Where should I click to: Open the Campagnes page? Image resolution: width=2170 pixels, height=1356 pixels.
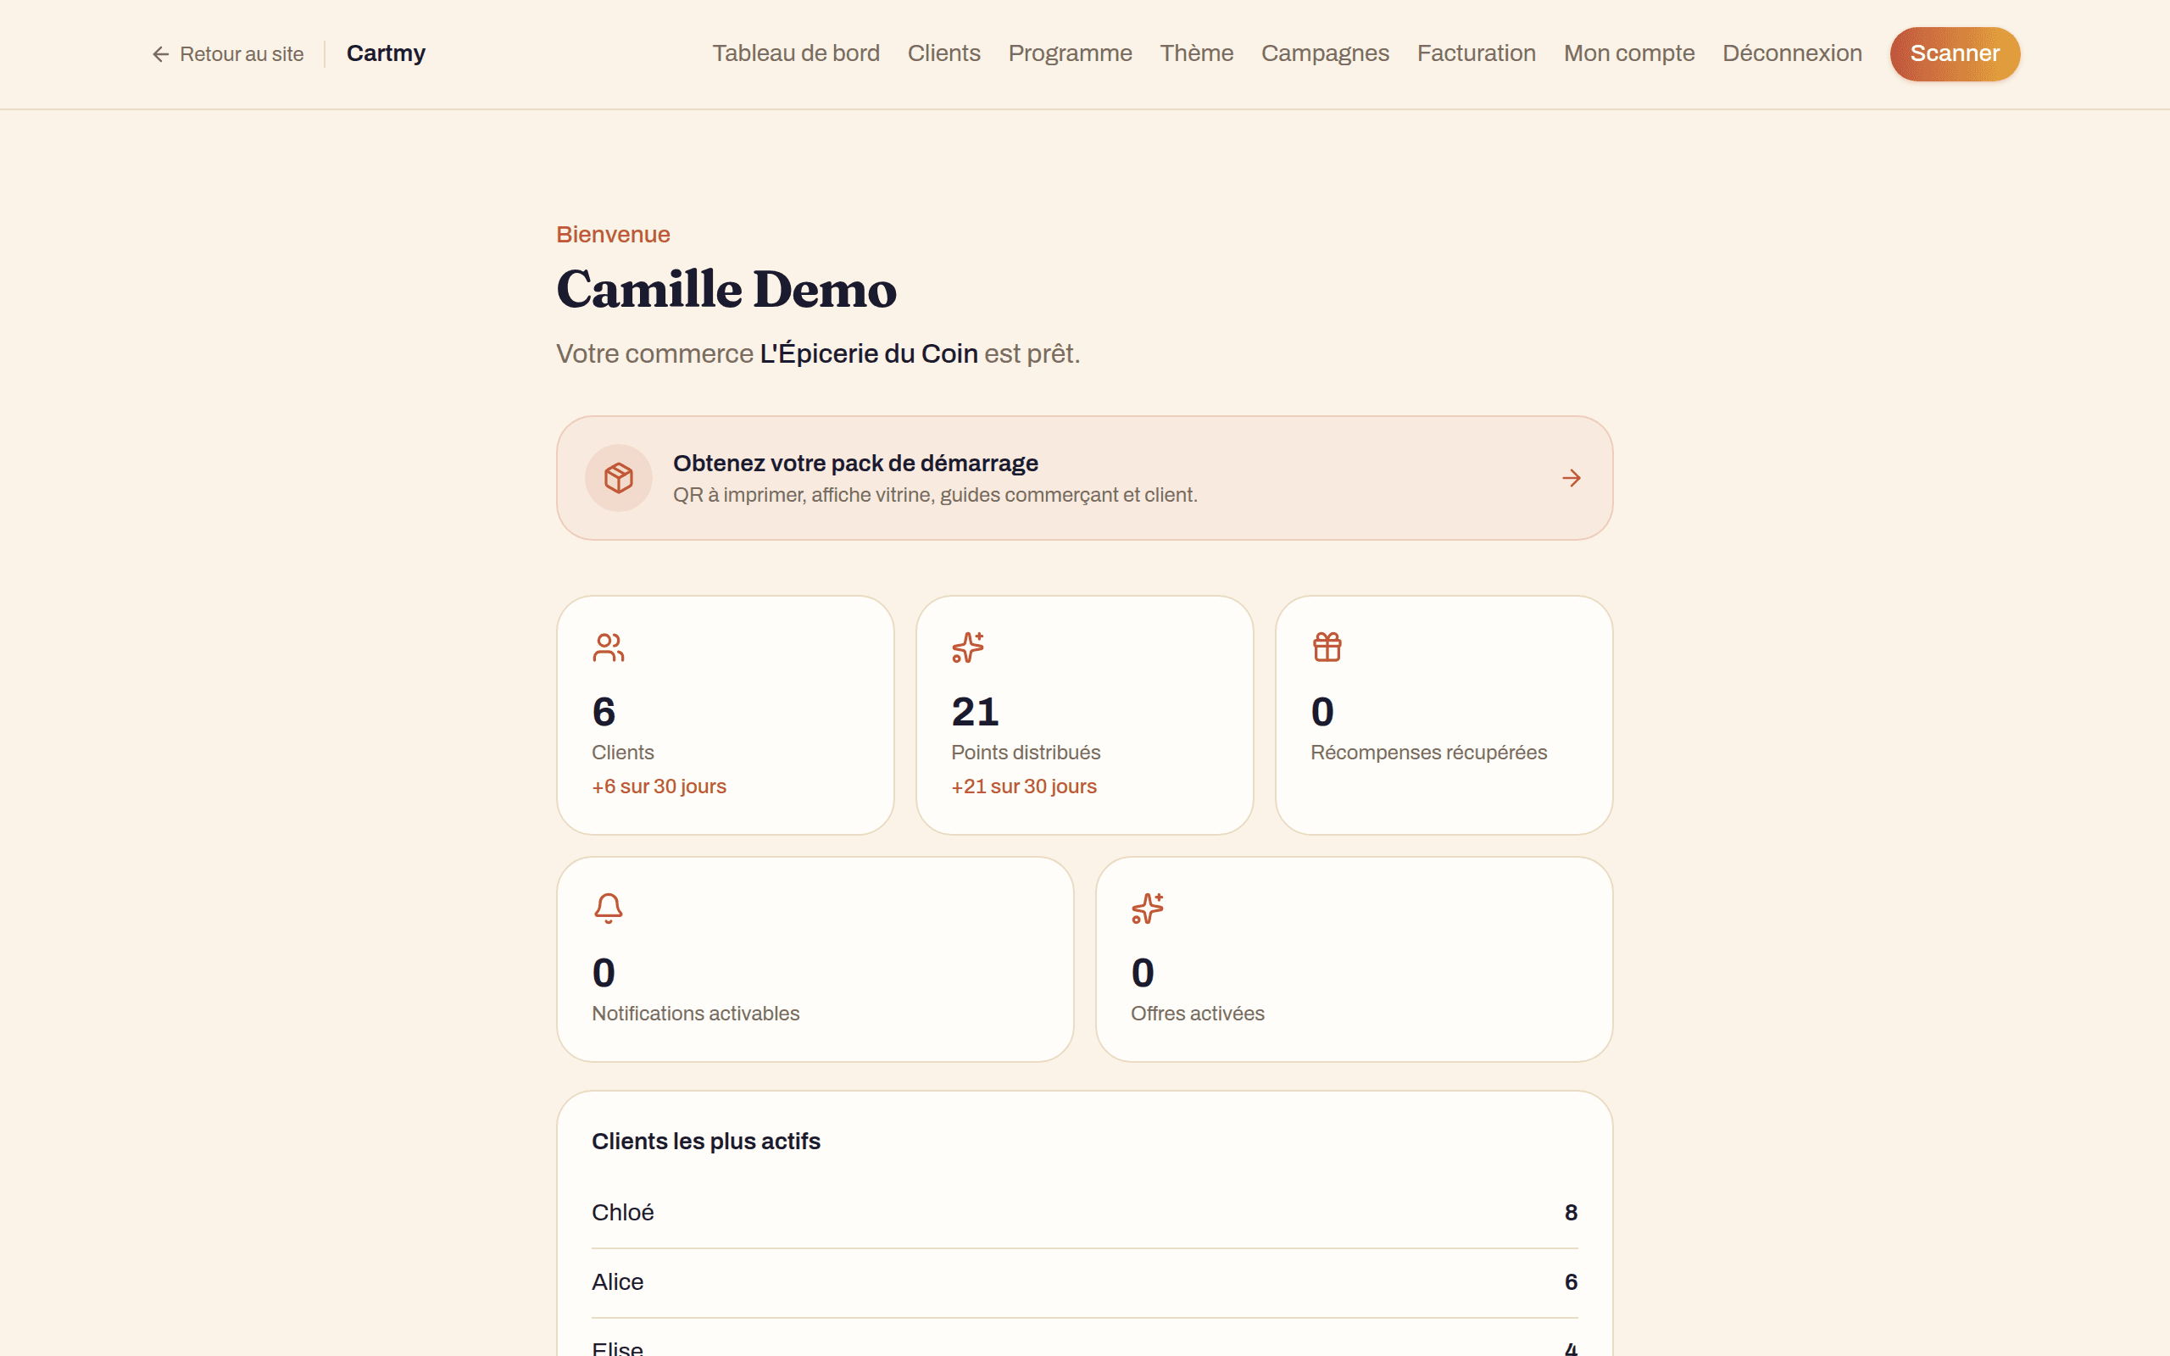click(x=1326, y=53)
